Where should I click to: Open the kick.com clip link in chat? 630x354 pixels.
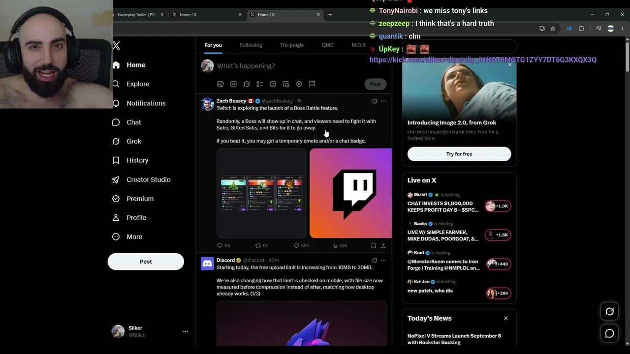coord(483,60)
